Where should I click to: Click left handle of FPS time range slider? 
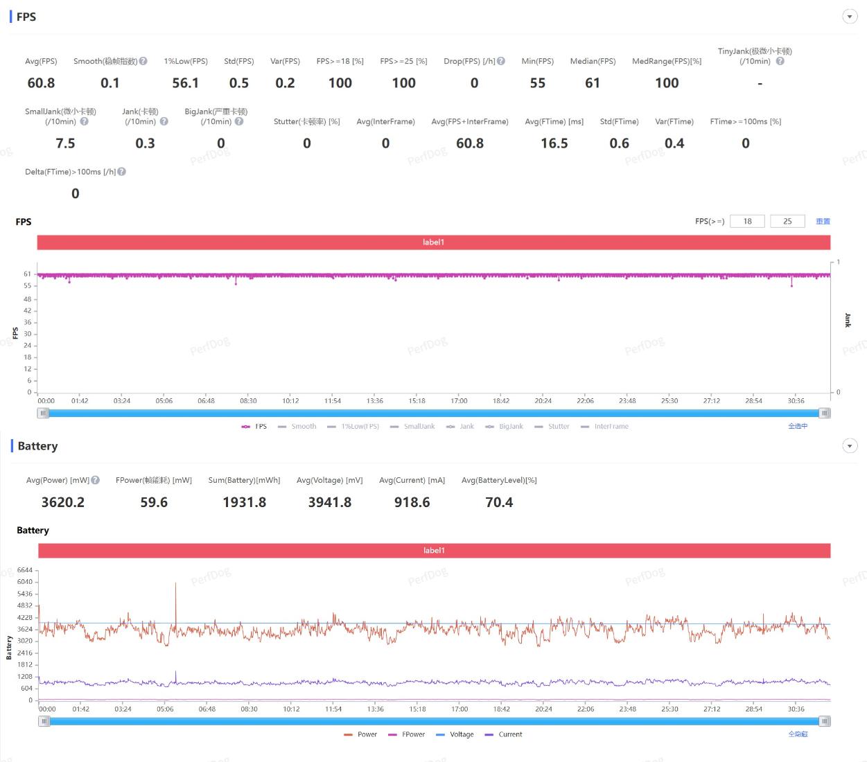[44, 414]
